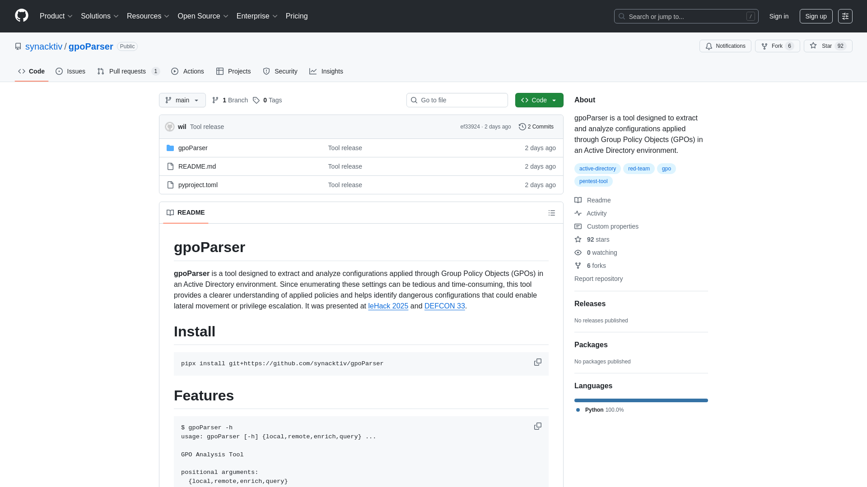
Task: Open commit ef33924
Action: click(470, 127)
